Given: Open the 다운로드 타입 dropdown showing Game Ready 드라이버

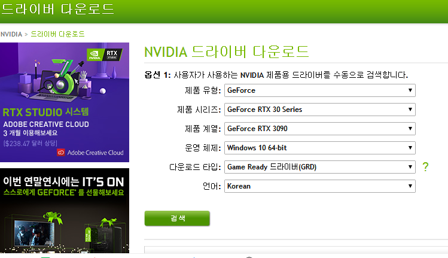Looking at the screenshot, I should click(x=320, y=167).
